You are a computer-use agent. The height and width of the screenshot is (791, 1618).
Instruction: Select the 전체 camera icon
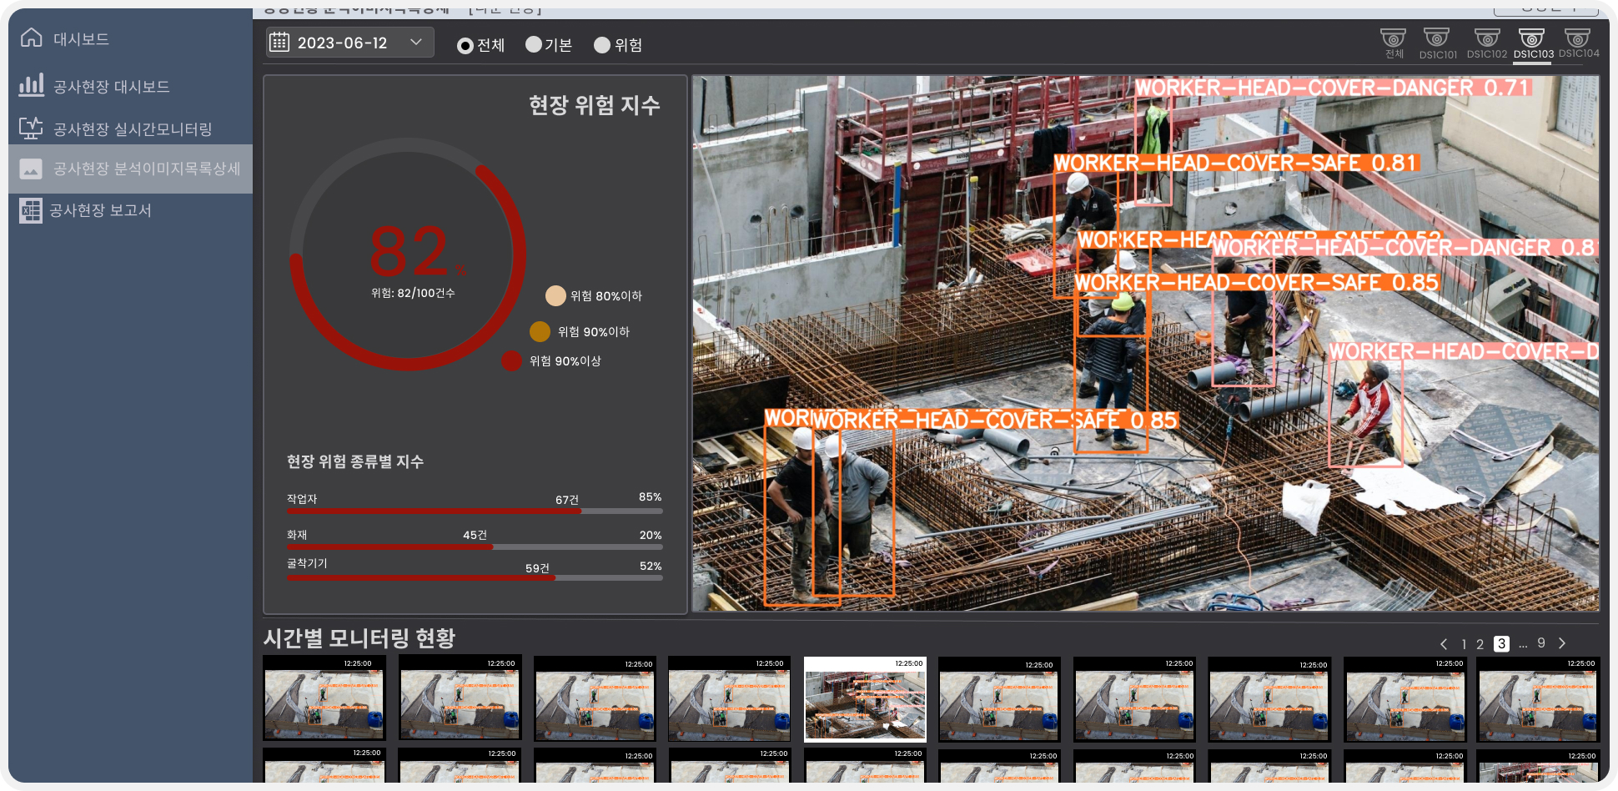1393,38
